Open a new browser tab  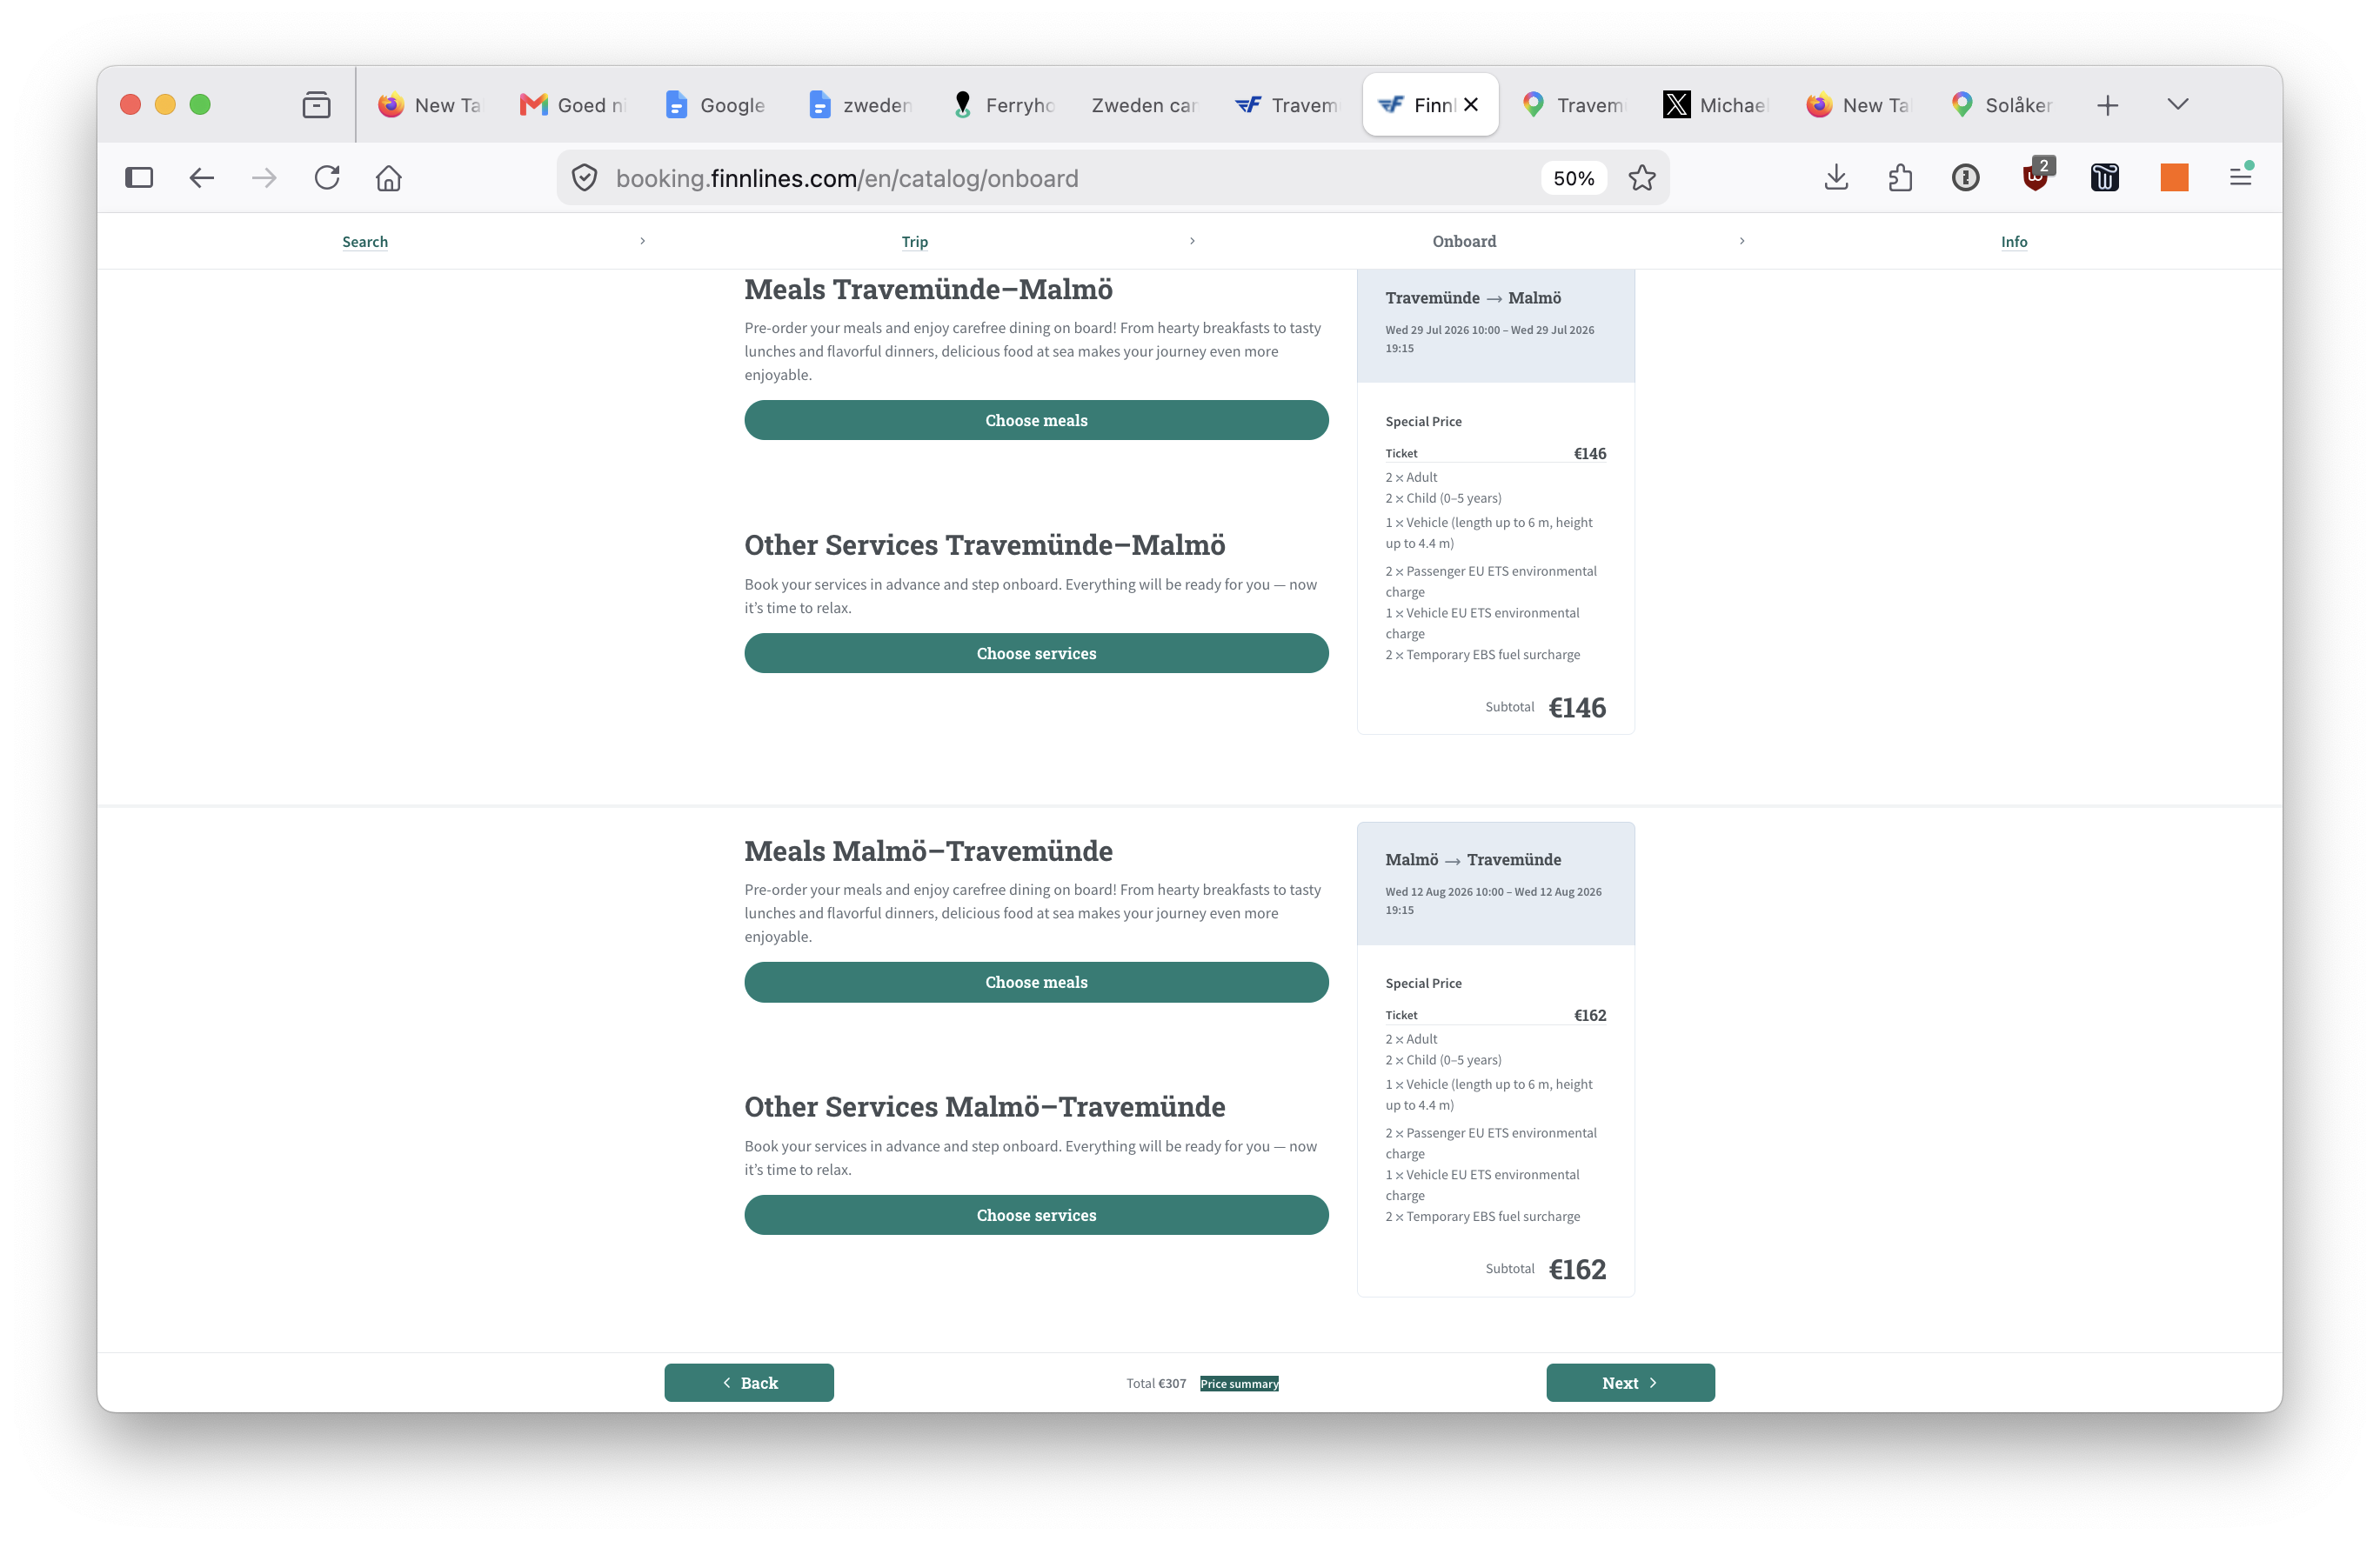tap(2107, 105)
